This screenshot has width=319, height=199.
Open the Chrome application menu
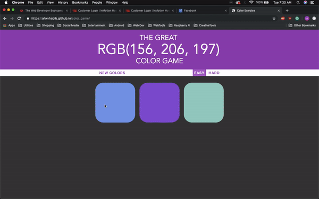pos(18,3)
